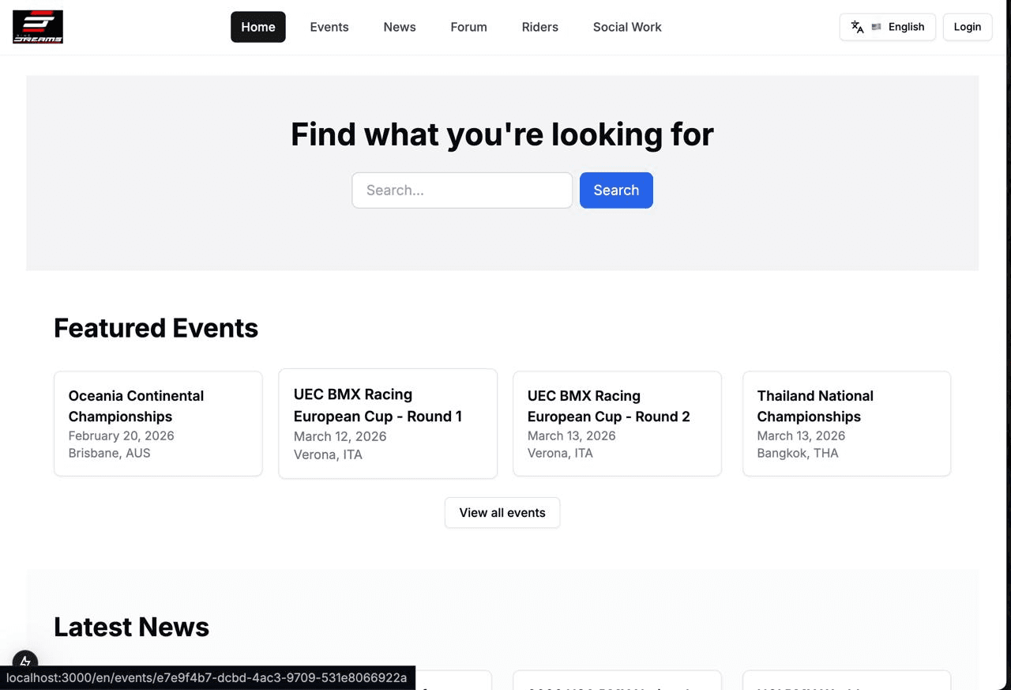Navigate to the News section
This screenshot has height=690, width=1011.
tap(400, 27)
